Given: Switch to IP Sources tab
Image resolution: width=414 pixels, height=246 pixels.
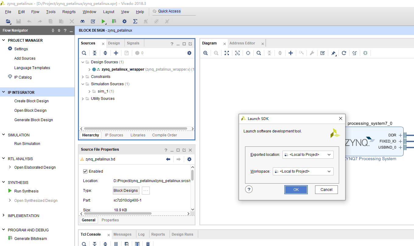Looking at the screenshot, I should [114, 135].
